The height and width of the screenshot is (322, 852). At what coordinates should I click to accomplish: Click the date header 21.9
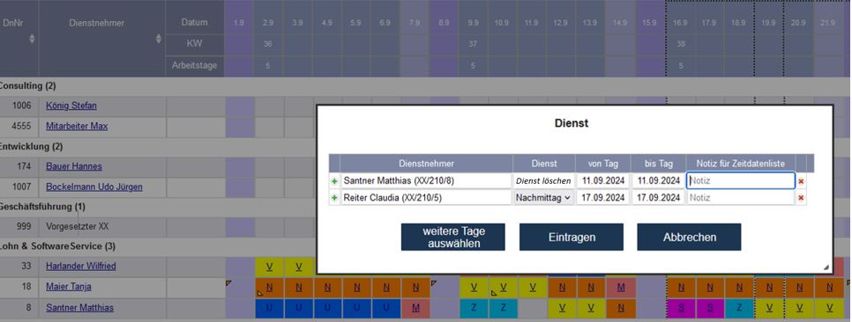(828, 23)
